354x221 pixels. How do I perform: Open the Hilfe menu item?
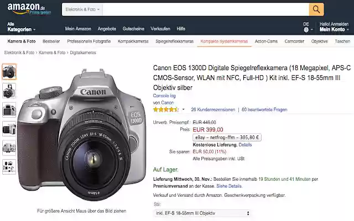(181, 29)
